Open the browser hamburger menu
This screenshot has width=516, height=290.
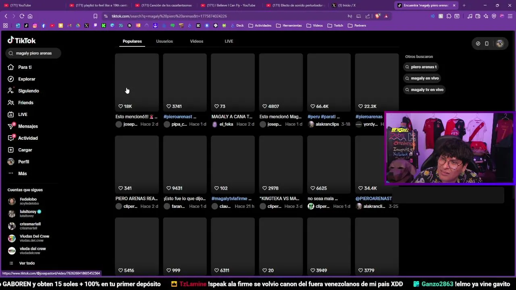point(510,16)
